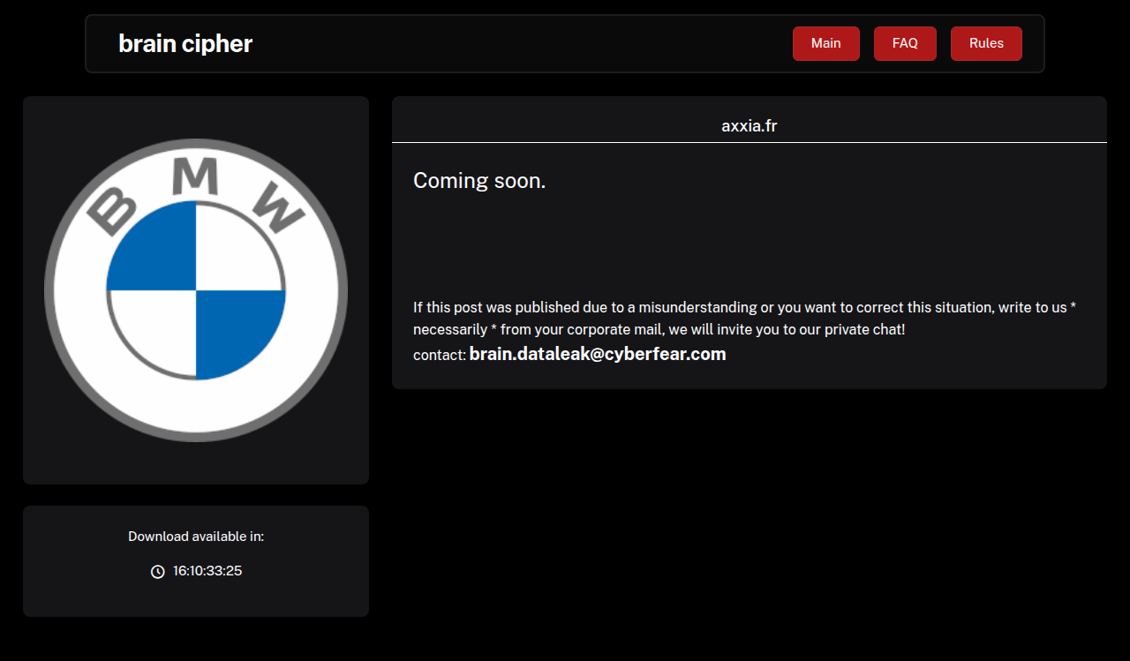Image resolution: width=1130 pixels, height=661 pixels.
Task: Click the 'Coming soon.' text
Action: [x=479, y=181]
